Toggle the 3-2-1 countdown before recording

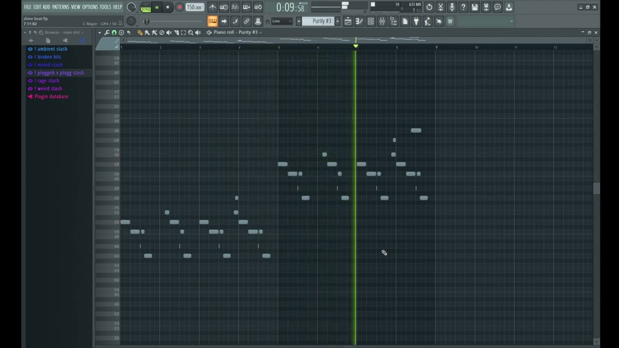click(x=235, y=7)
